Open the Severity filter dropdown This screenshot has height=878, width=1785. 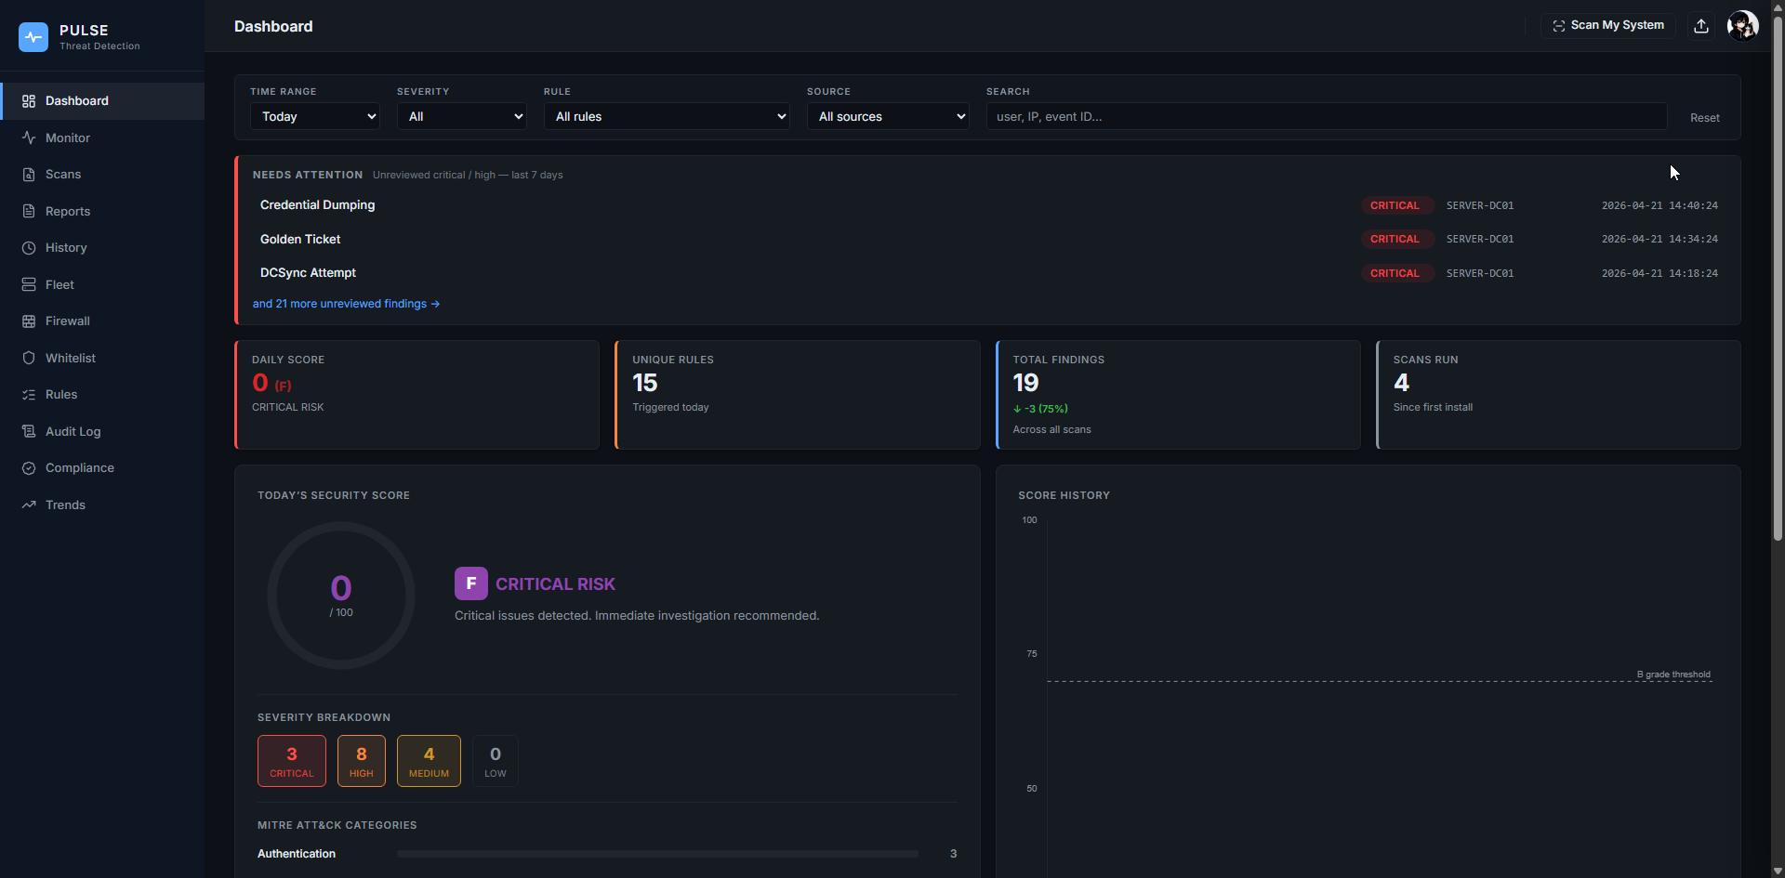462,116
